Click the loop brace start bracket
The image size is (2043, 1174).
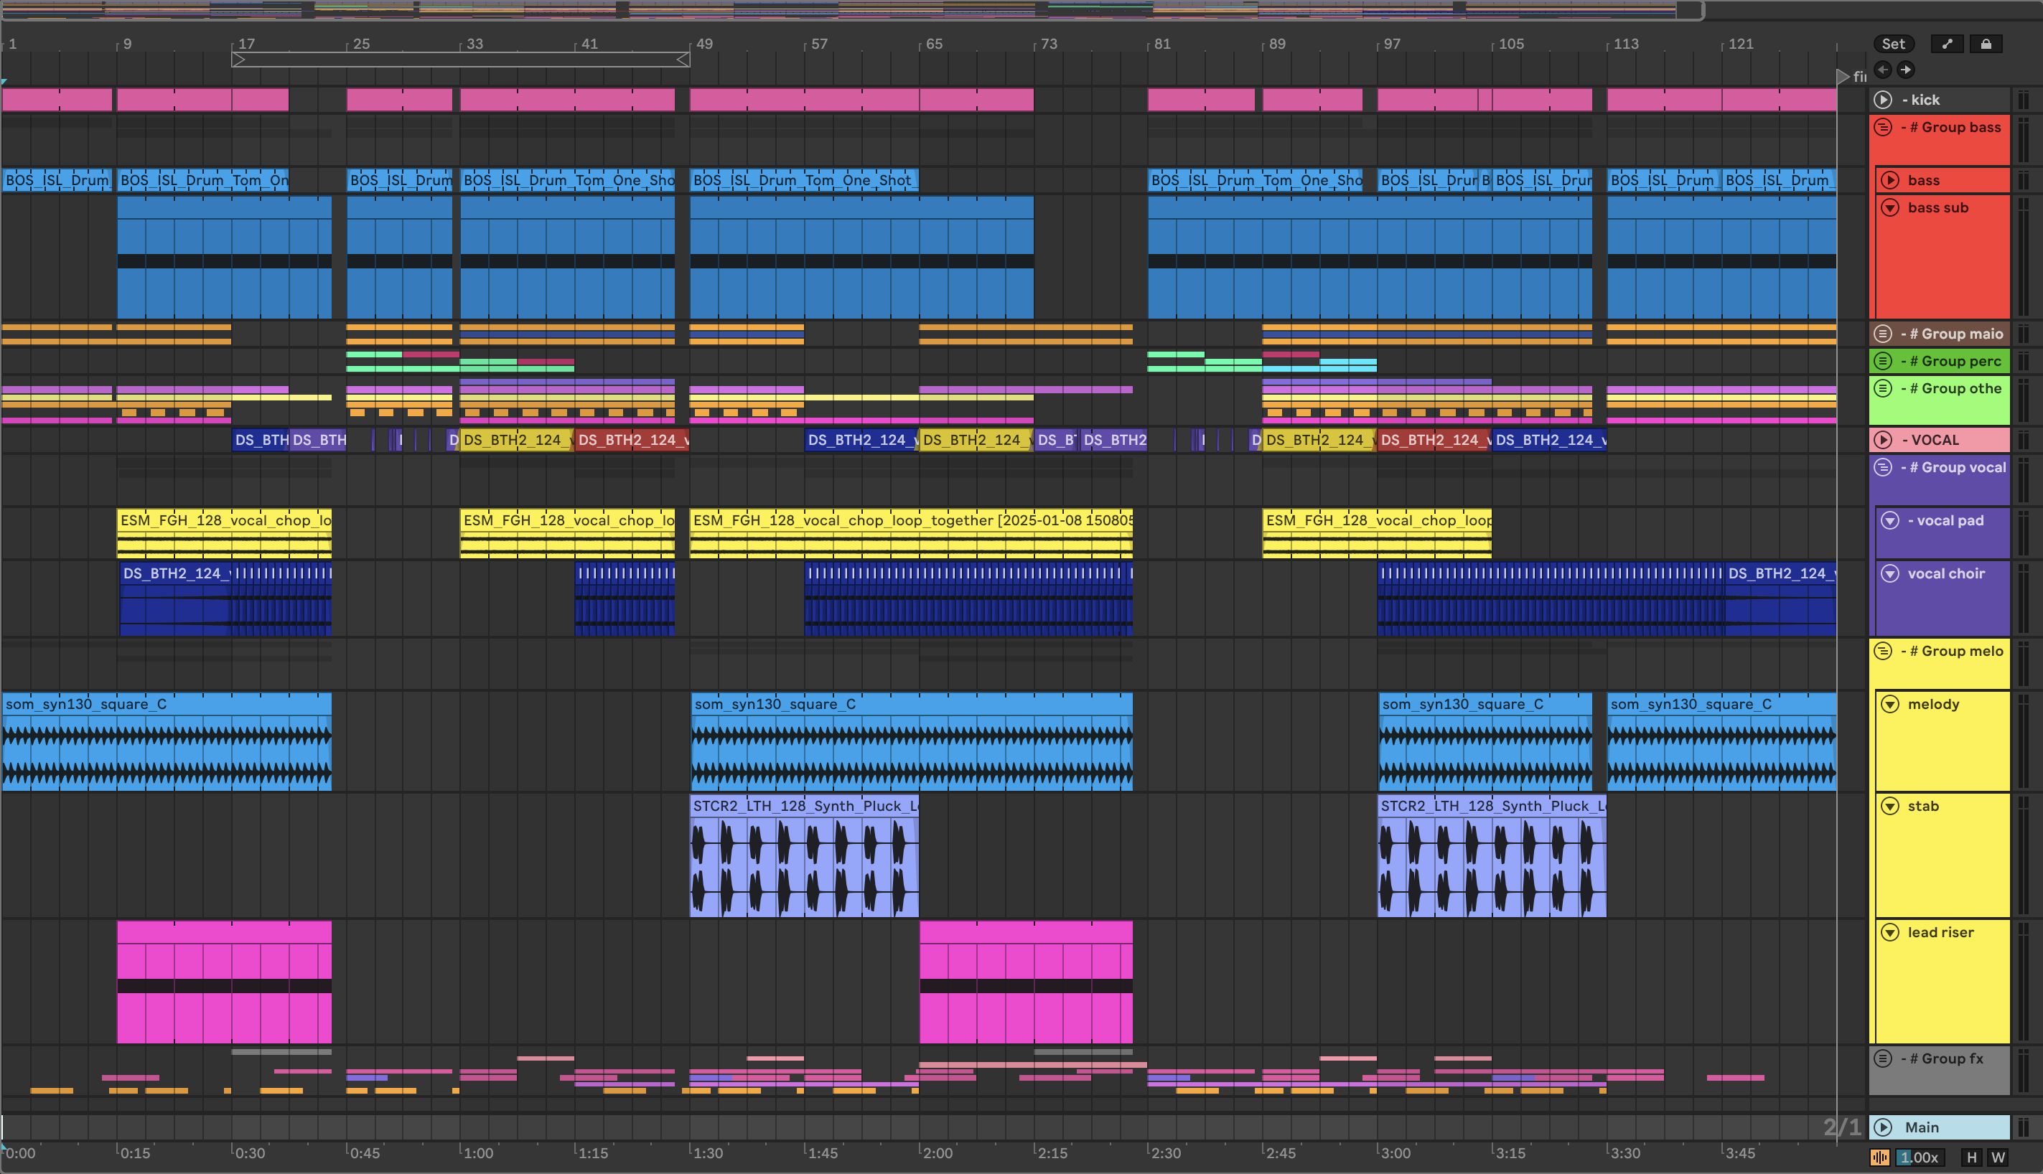click(238, 59)
